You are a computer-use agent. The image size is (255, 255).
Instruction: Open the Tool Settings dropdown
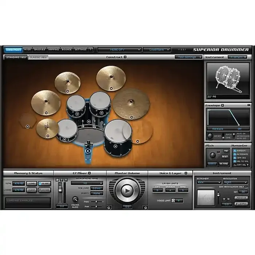coord(188,57)
